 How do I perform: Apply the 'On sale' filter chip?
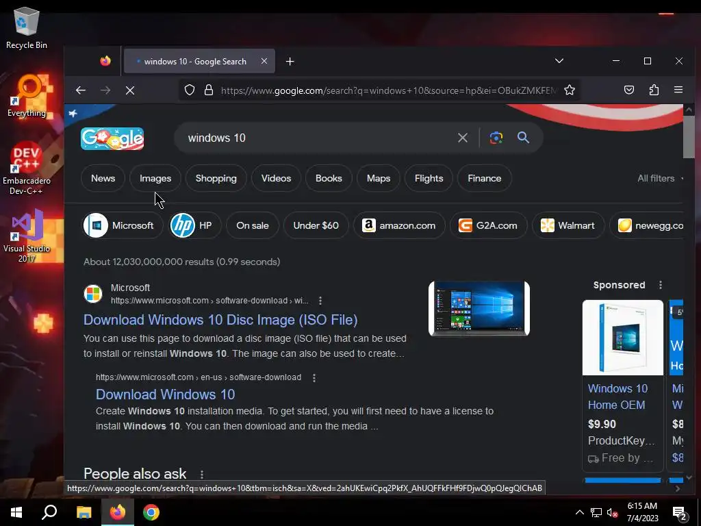[x=253, y=225]
